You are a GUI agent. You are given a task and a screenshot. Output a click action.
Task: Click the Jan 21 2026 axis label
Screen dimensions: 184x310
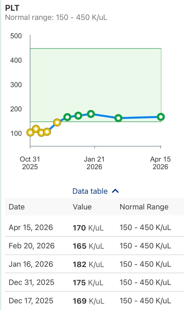point(95,163)
